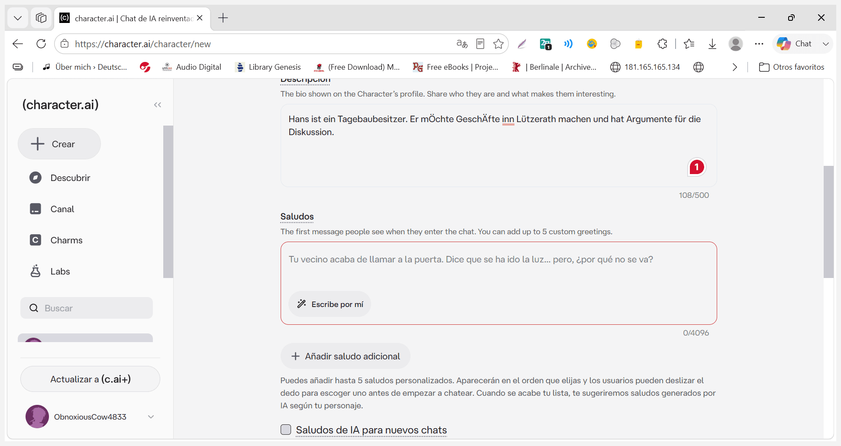Open the Copilot Chat button
841x446 pixels.
[x=795, y=44]
